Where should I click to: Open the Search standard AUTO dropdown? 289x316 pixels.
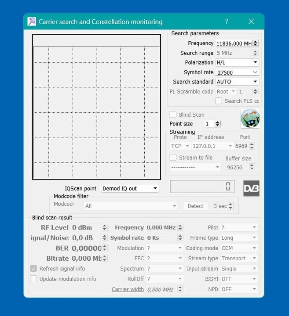click(237, 82)
